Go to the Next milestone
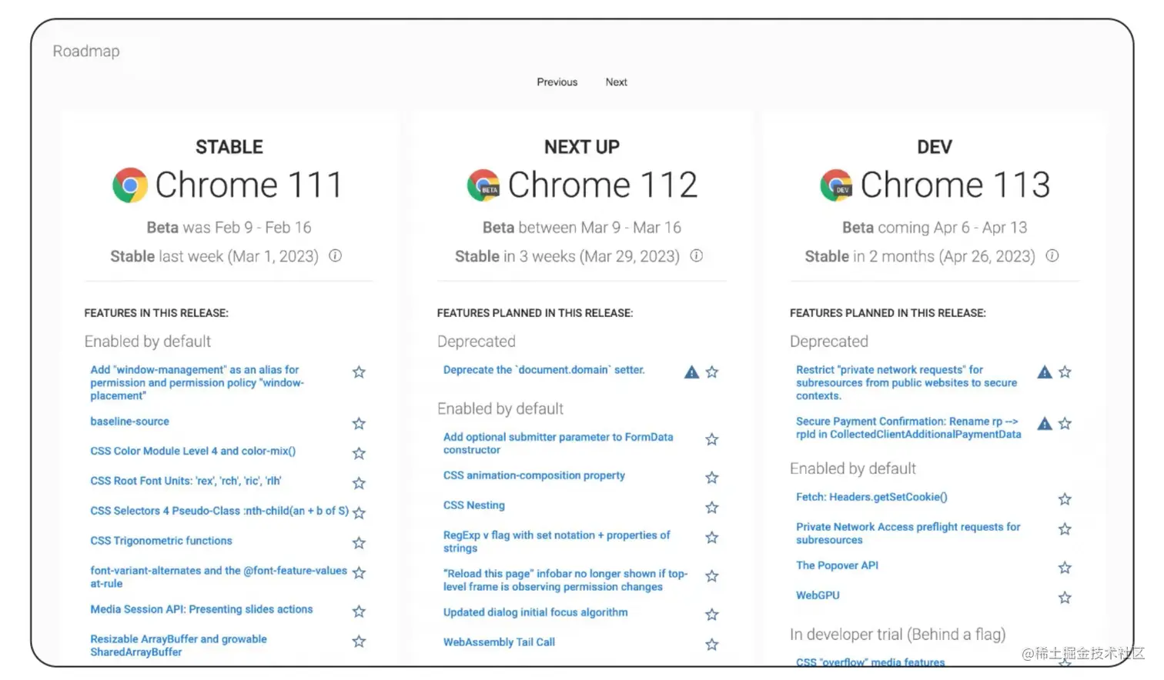Viewport: 1164px width, 680px height. 616,82
